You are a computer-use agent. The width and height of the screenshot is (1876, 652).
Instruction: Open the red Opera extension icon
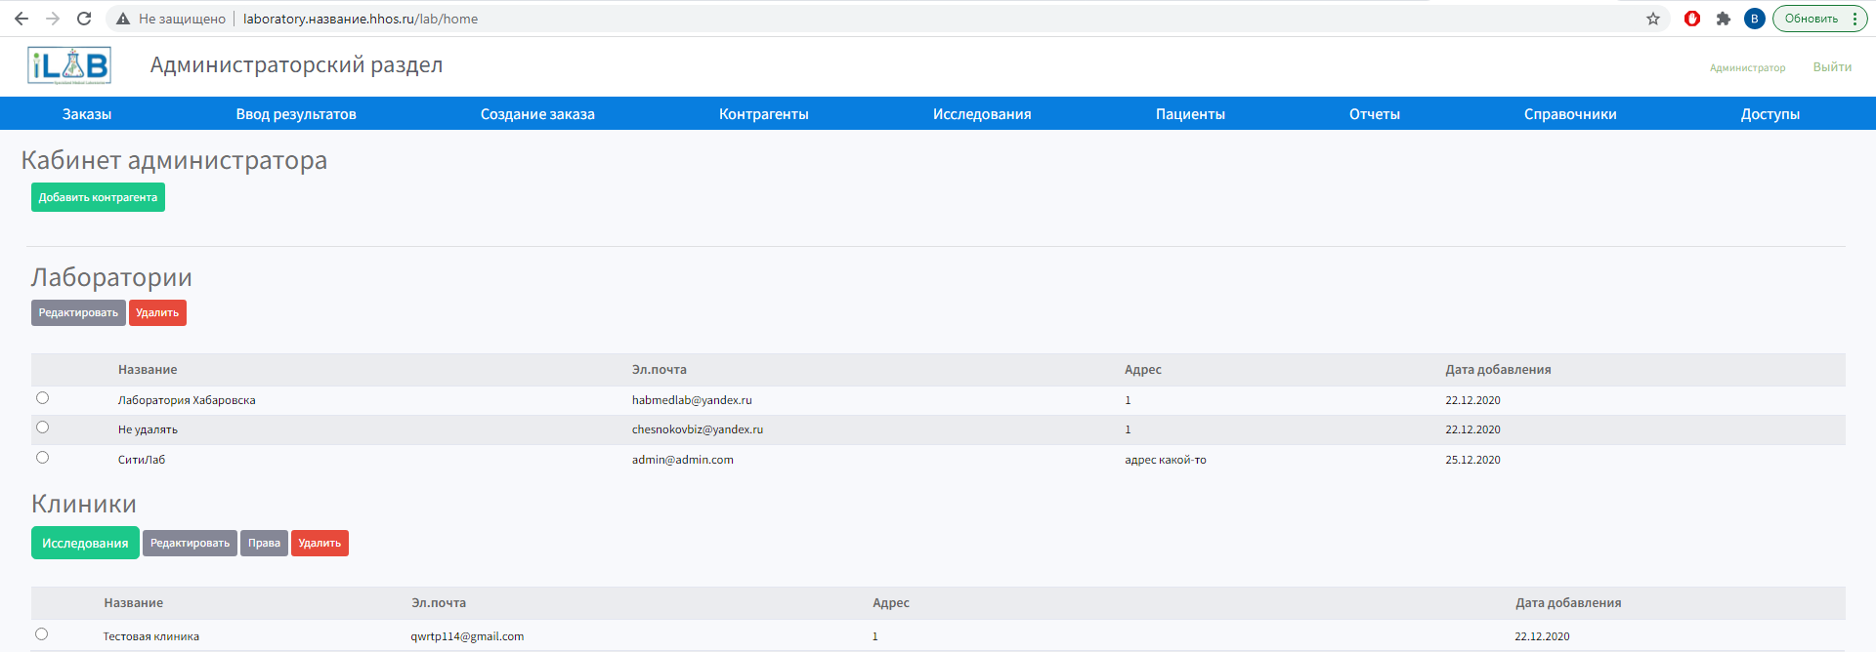click(1692, 19)
